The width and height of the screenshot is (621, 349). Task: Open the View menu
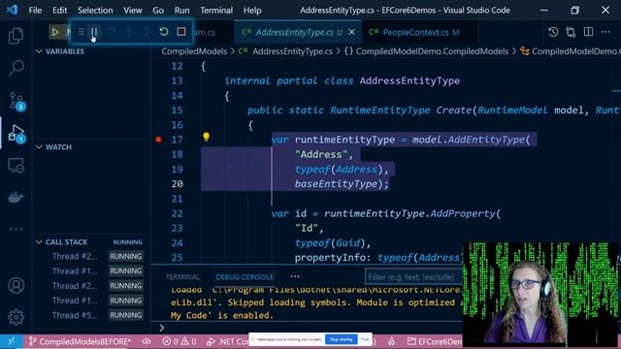[133, 11]
